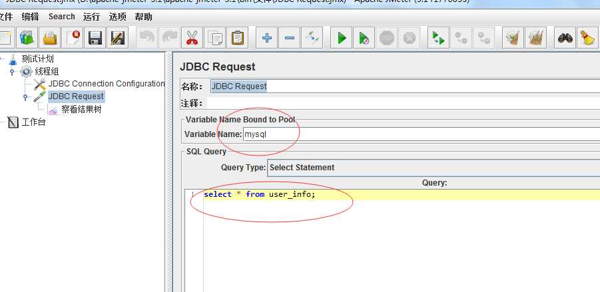
Task: Click the 名称 name input field
Action: click(406, 86)
